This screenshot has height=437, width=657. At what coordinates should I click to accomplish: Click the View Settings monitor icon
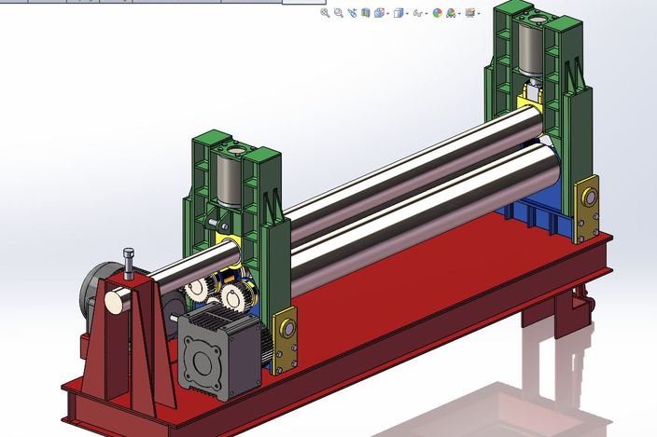pyautogui.click(x=470, y=13)
